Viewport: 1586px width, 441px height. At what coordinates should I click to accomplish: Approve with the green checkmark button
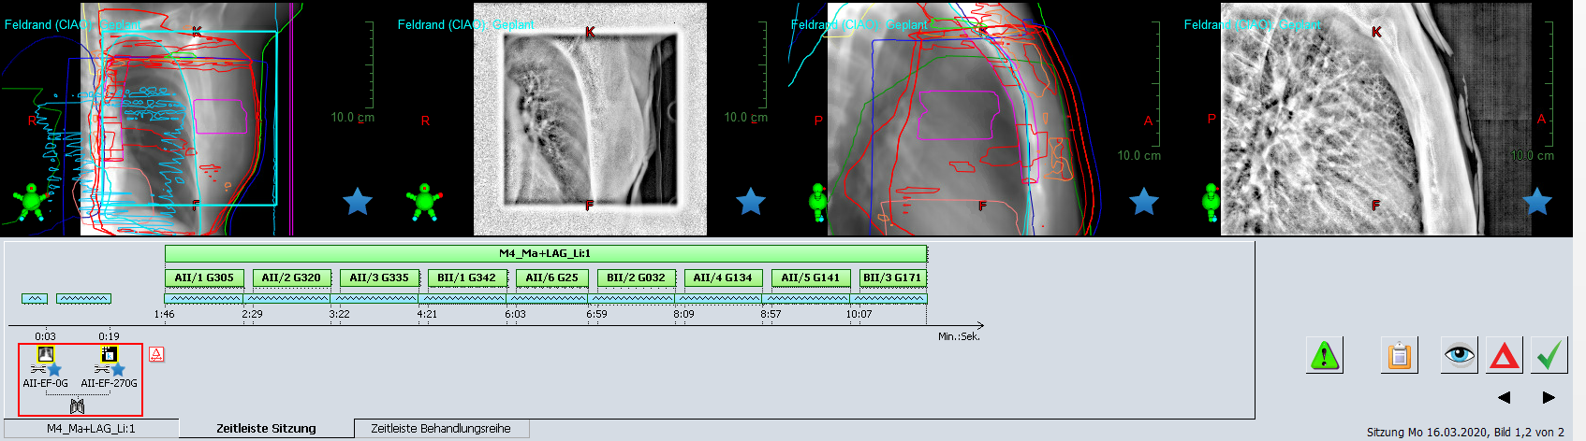(1549, 356)
